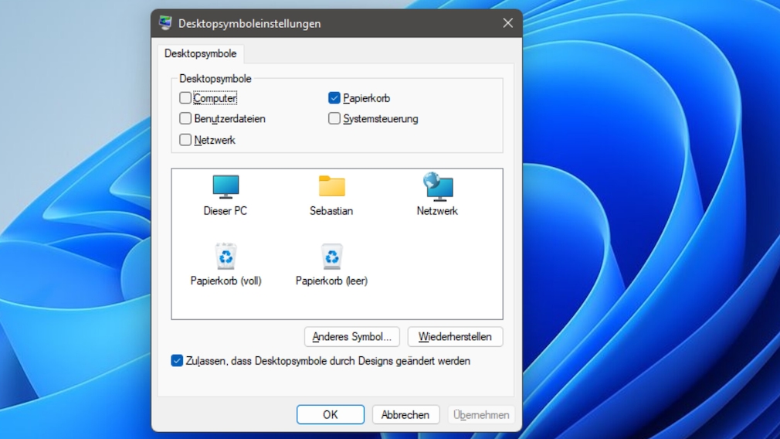Click the Wiederherstellen button

pos(455,337)
